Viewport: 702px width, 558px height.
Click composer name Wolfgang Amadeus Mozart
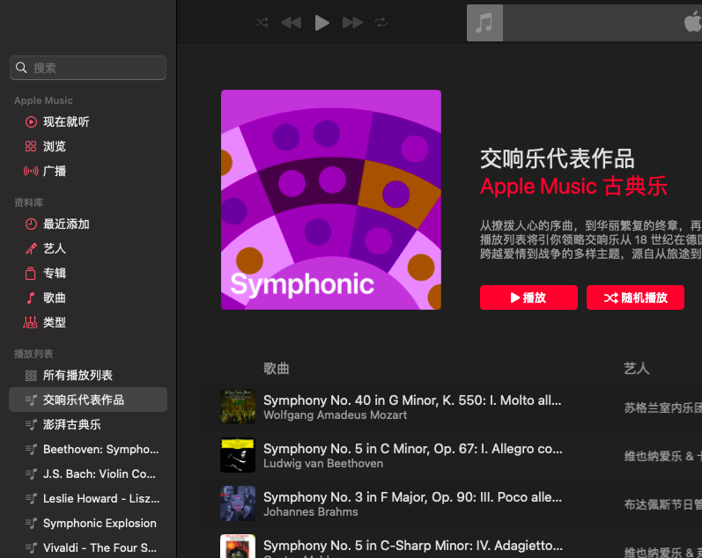click(335, 415)
